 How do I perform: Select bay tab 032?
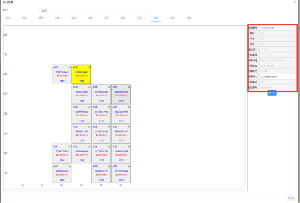(x=172, y=18)
